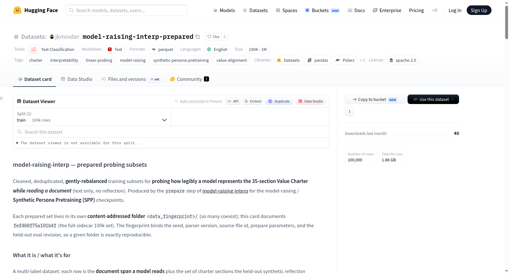Screen dimensions: 509x274
Task: Focus the main search models field
Action: point(127,10)
